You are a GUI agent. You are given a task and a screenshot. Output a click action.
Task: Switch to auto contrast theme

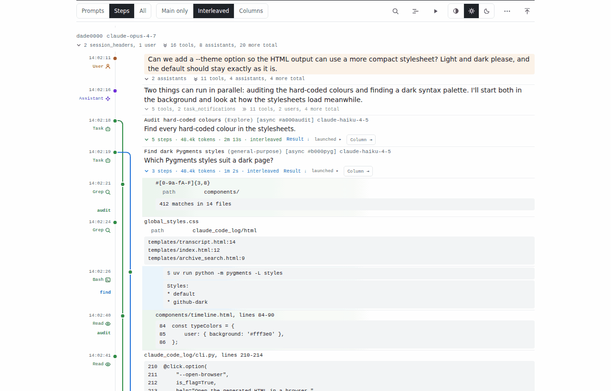[456, 11]
